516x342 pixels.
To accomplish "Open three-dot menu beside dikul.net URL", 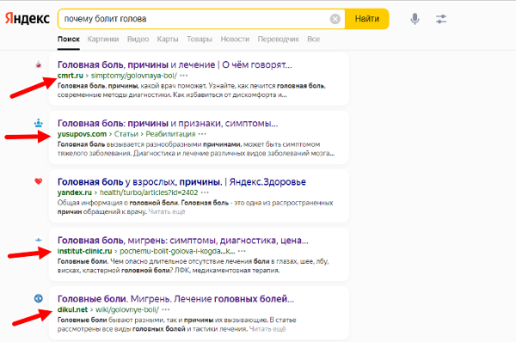I will [166, 309].
